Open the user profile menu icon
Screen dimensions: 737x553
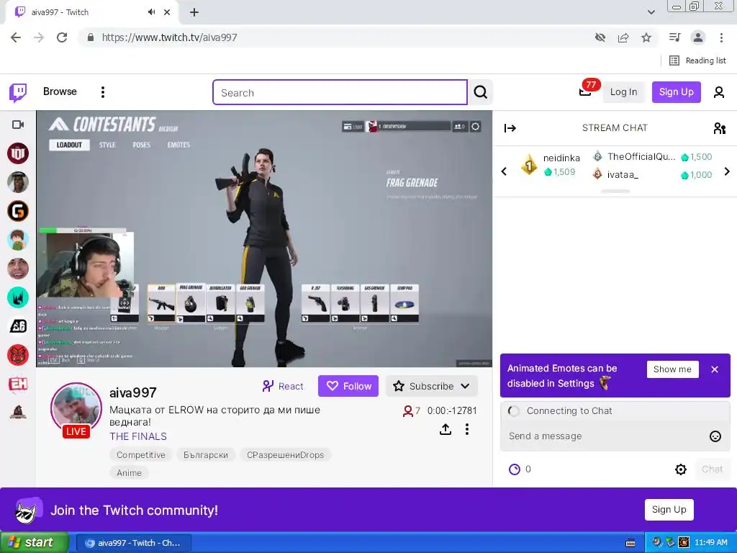(719, 92)
